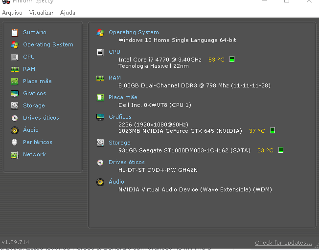Go to RAM section in sidebar
319x250 pixels.
coord(29,69)
